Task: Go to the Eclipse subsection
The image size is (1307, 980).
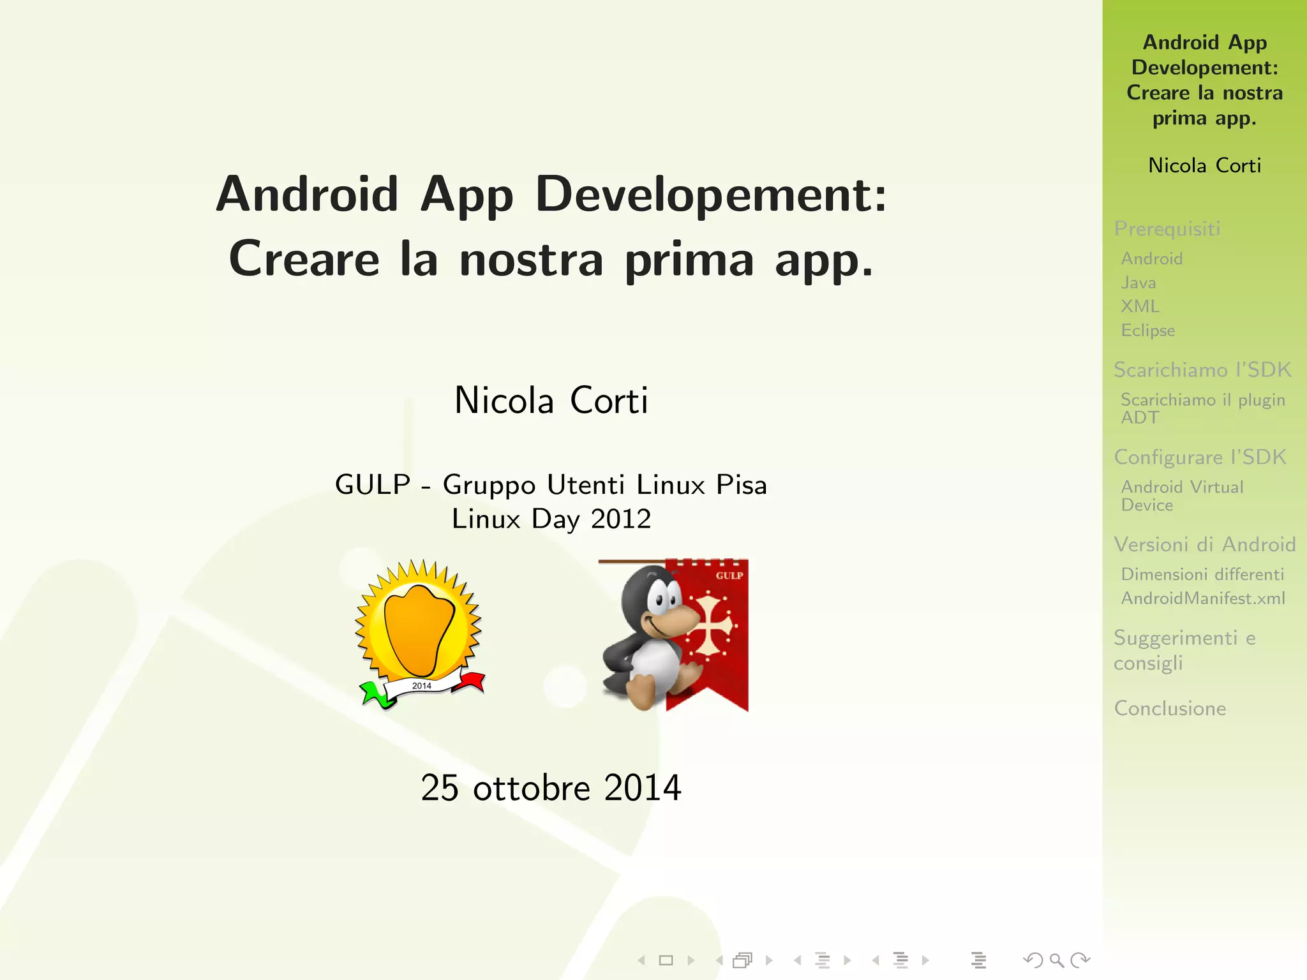Action: 1147,330
